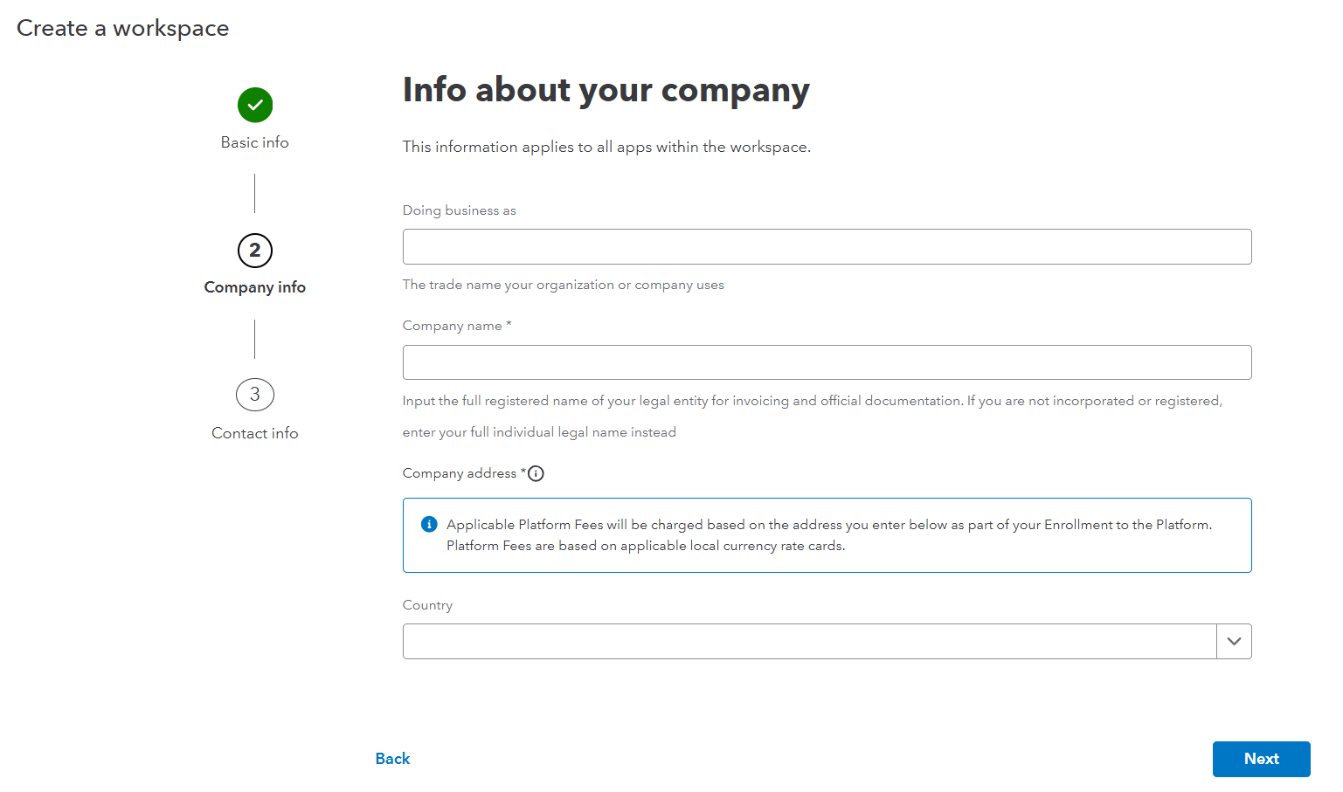Screen dimensions: 1343x792
Task: Click the Doing business as field label
Action: click(x=459, y=210)
